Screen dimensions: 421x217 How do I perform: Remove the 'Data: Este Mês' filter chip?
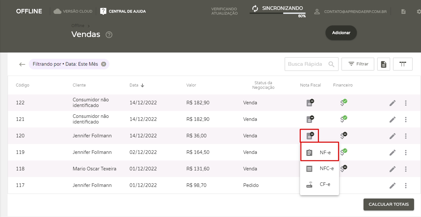[x=103, y=64]
